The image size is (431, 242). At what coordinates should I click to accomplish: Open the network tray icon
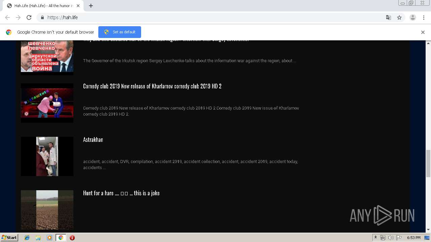pos(383,238)
